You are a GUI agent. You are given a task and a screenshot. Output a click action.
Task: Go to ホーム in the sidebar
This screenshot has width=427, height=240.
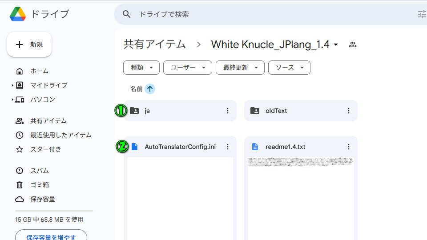click(x=39, y=71)
